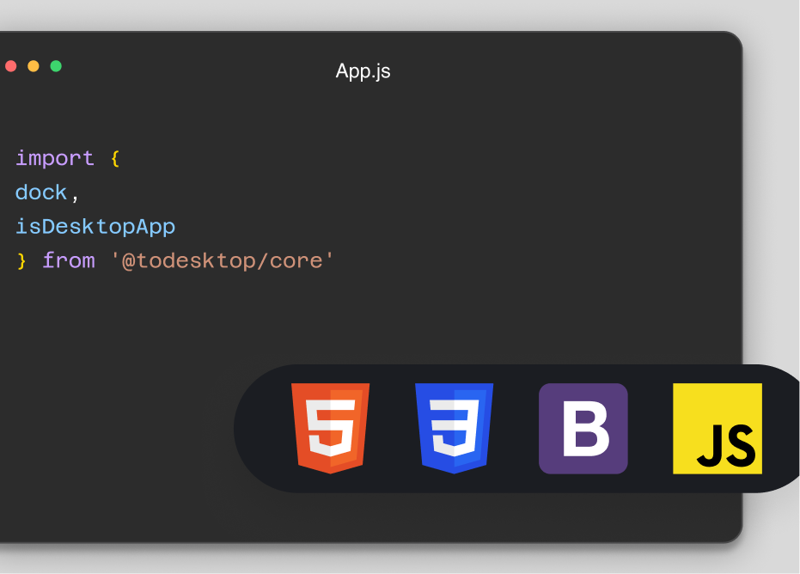This screenshot has height=574, width=800.
Task: Open the yellow JavaScript icon
Action: pos(717,428)
